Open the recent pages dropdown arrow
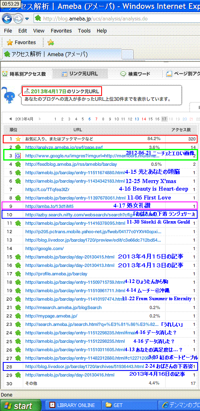The image size is (200, 411). [x=27, y=19]
